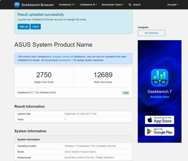This screenshot has height=161, width=188.
Task: Click the Model row label
Action: (20, 152)
